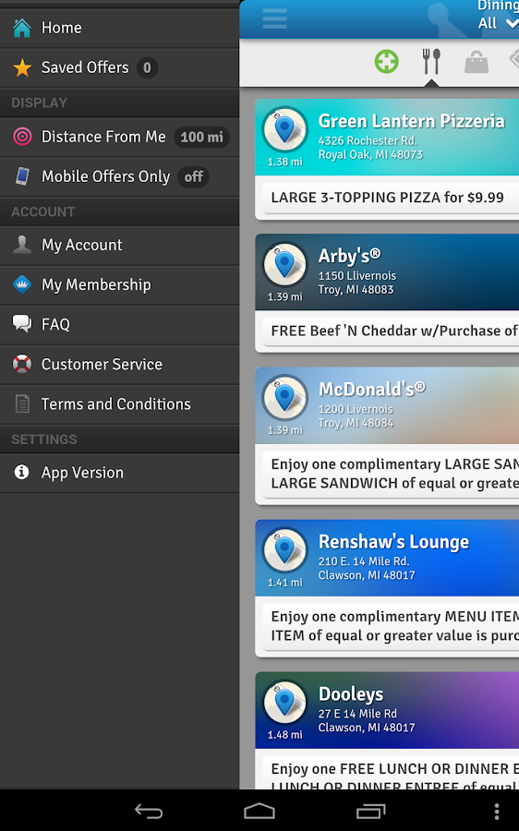The width and height of the screenshot is (519, 831).
Task: Open Saved Offers menu item
Action: point(119,67)
